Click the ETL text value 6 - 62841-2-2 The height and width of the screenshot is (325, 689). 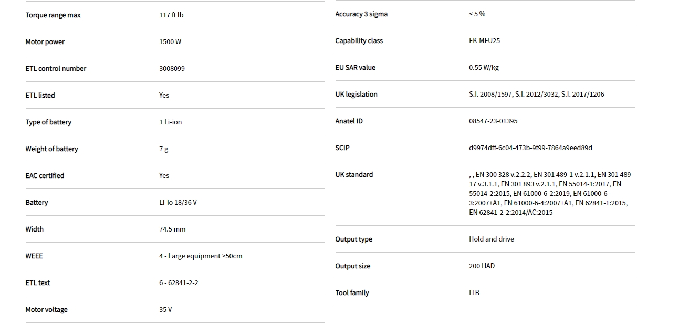(179, 283)
